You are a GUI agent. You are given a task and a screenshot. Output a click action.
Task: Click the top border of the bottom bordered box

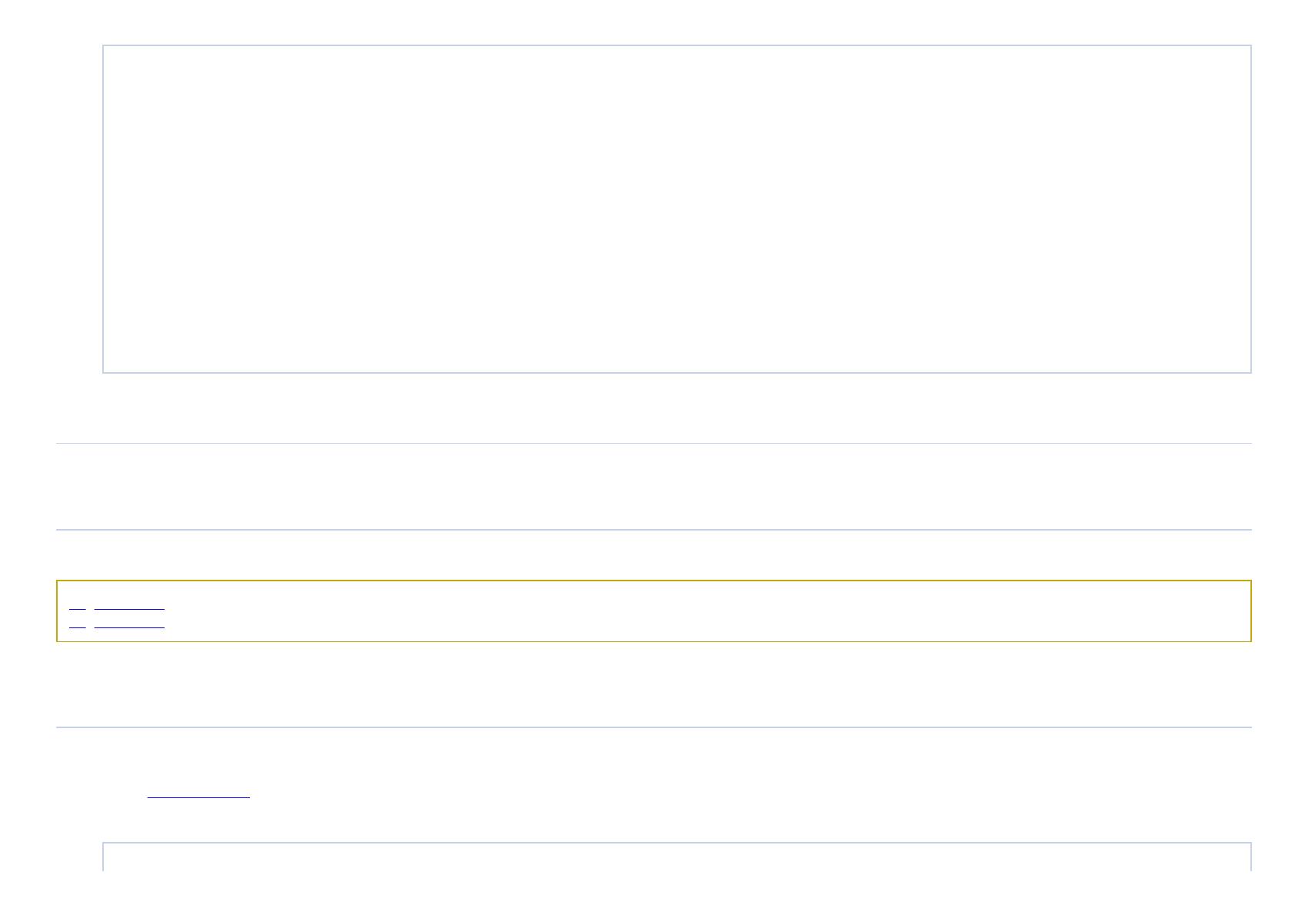(677, 843)
